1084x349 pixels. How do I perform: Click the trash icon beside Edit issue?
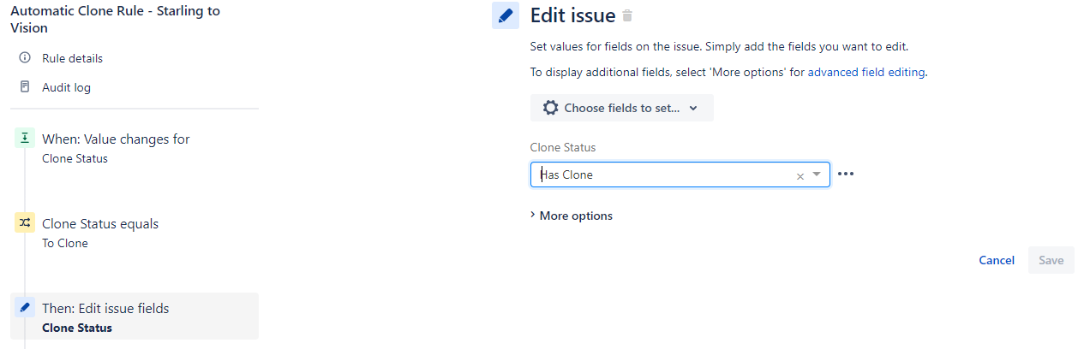[x=627, y=15]
